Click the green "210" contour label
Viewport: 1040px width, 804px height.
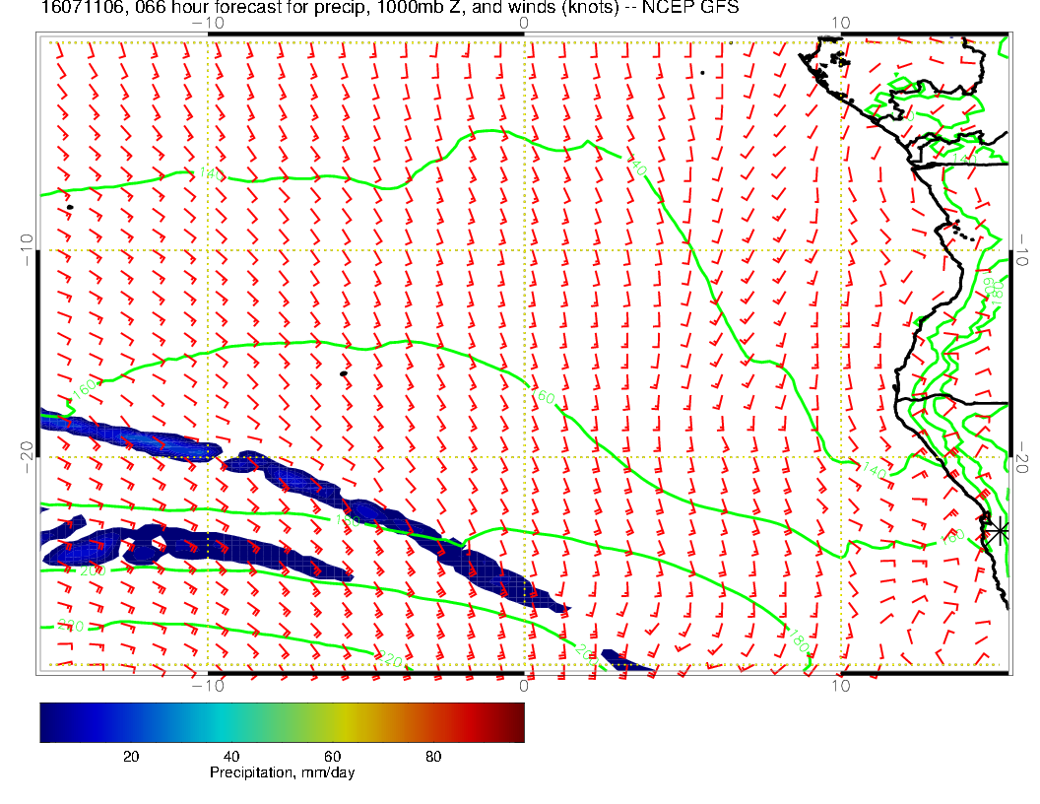pyautogui.click(x=69, y=626)
